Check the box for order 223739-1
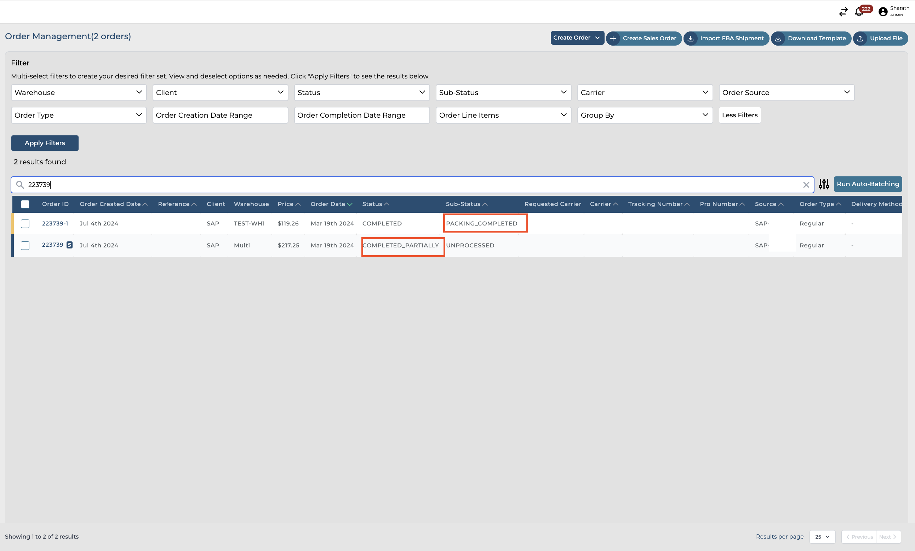Image resolution: width=915 pixels, height=551 pixels. (x=25, y=224)
